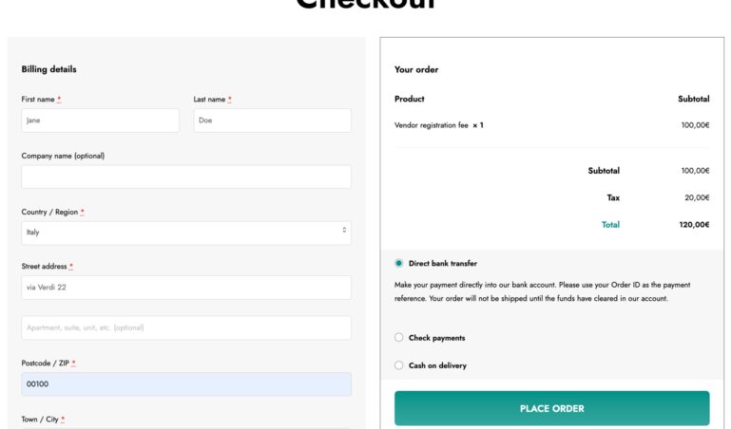Click the Apartment, suite, unit input field
Viewport: 731px width, 429px height.
[x=185, y=327]
